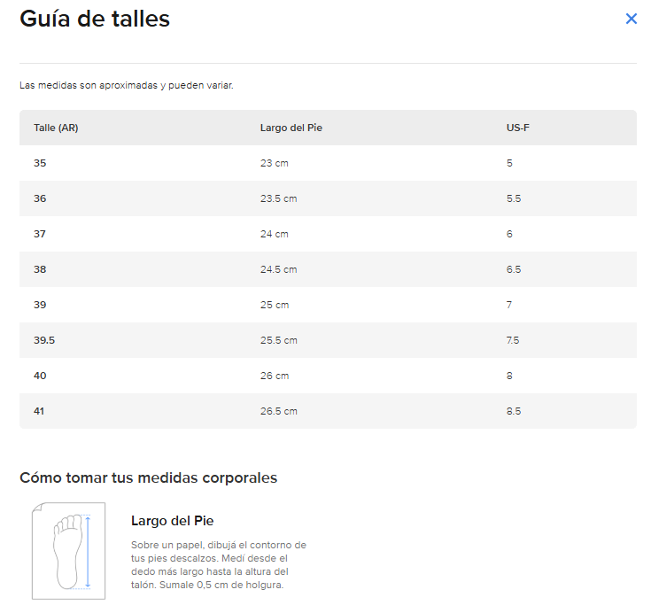Click size 41 row label
Screen dimensions: 651x613
pyautogui.click(x=39, y=411)
